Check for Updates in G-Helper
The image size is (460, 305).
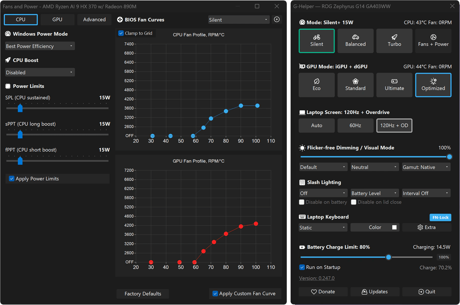[375, 292]
